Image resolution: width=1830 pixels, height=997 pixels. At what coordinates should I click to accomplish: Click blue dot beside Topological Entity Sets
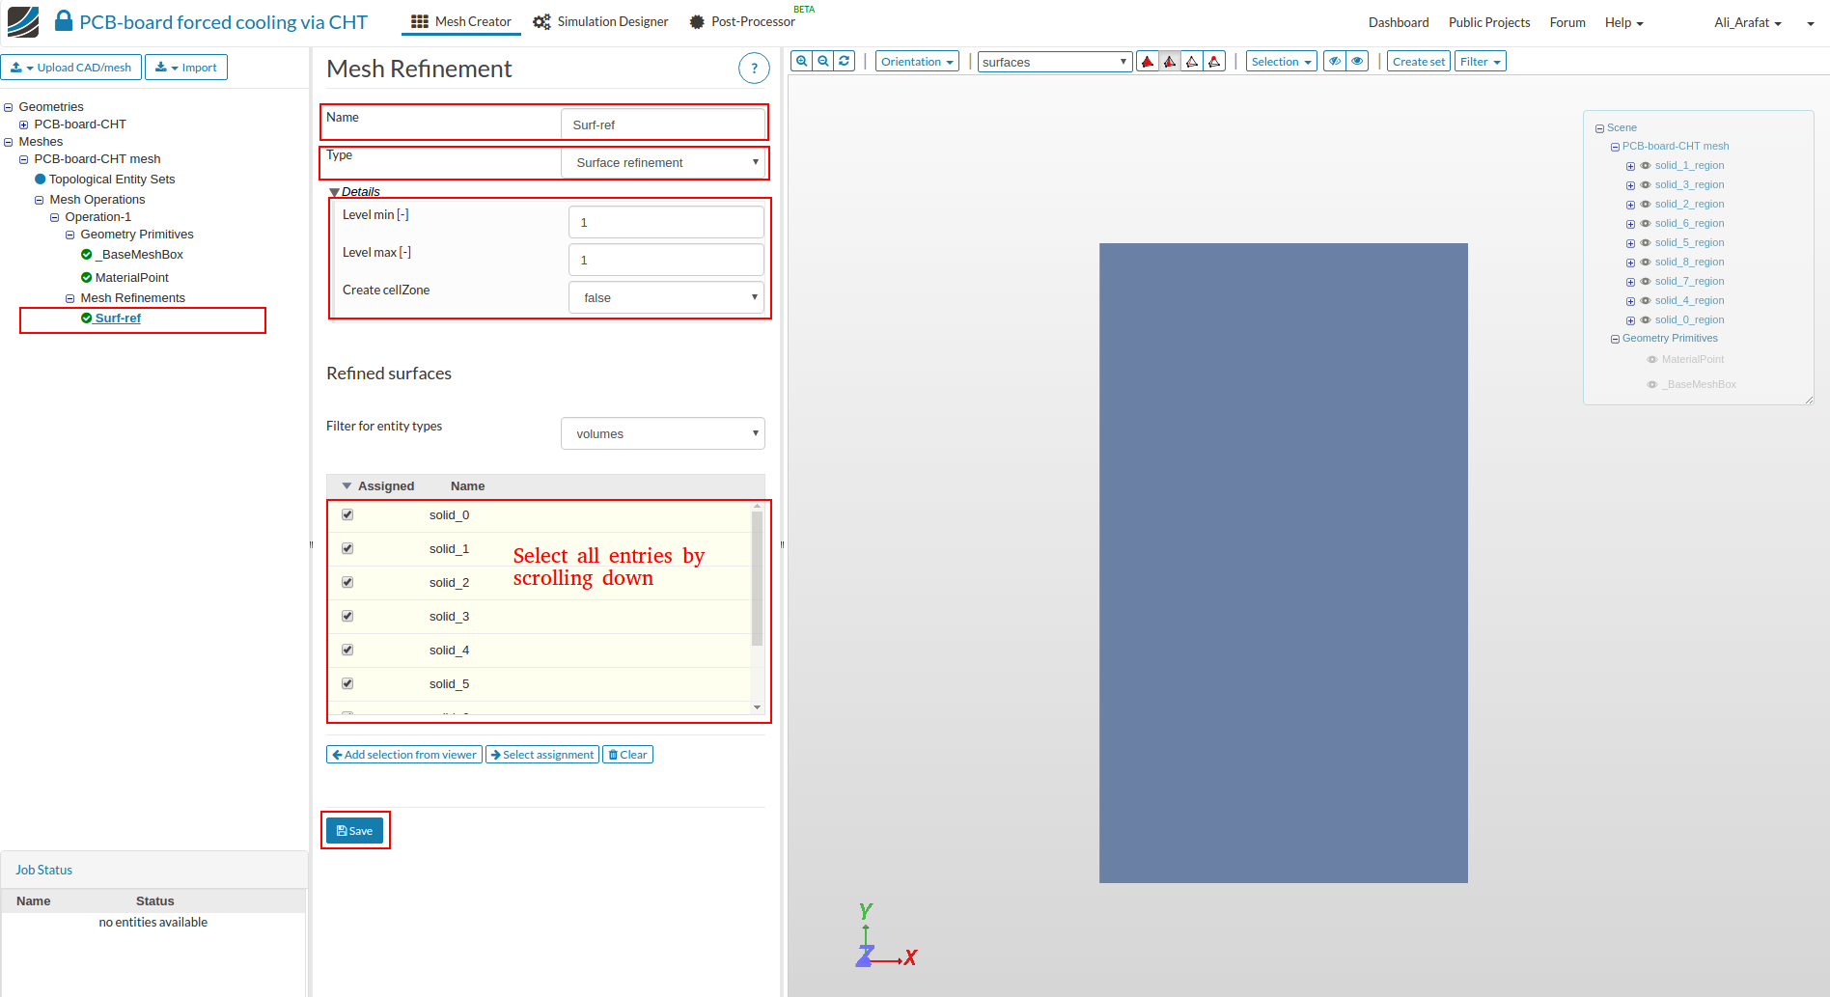(41, 180)
